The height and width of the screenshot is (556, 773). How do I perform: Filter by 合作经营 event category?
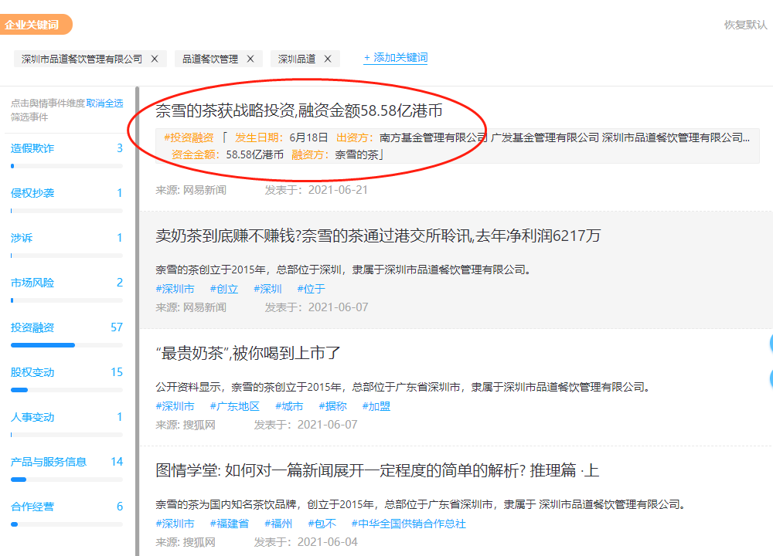coord(32,507)
